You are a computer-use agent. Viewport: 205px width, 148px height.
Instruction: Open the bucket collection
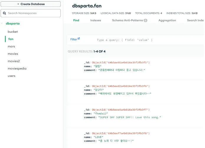tap(13, 31)
